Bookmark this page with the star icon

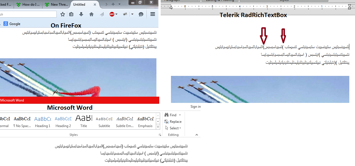(x=63, y=14)
